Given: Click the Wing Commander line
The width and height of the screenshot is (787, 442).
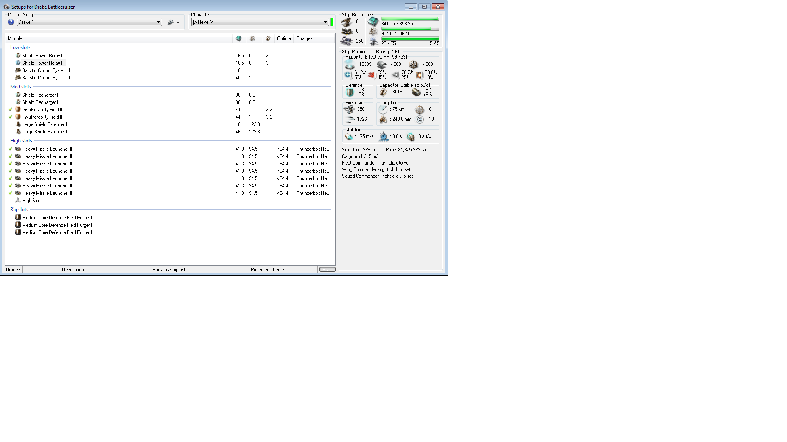Looking at the screenshot, I should coord(376,169).
